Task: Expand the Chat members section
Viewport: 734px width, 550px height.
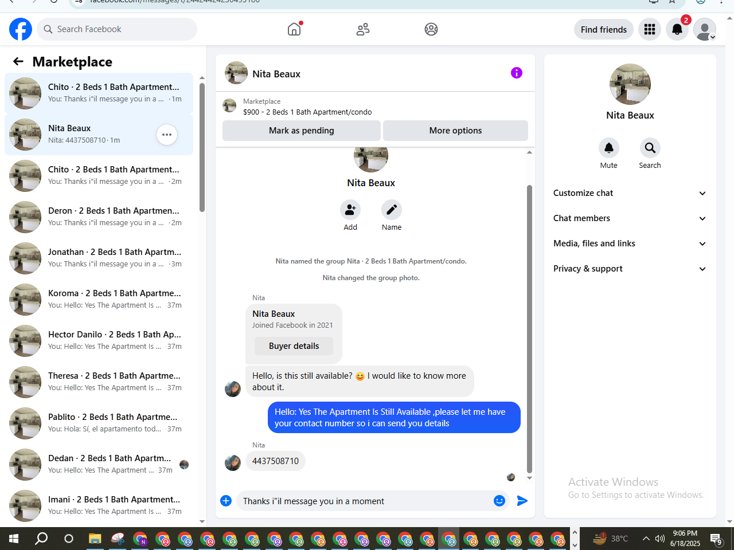Action: 630,218
